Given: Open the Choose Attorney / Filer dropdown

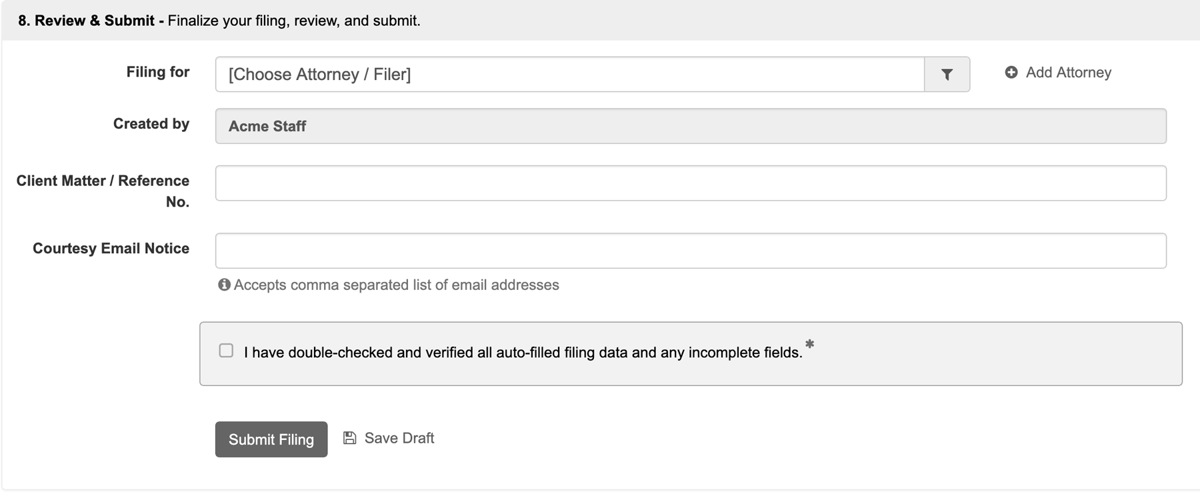Looking at the screenshot, I should tap(570, 74).
